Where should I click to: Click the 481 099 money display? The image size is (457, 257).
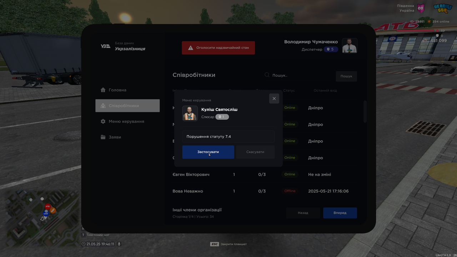point(438,40)
